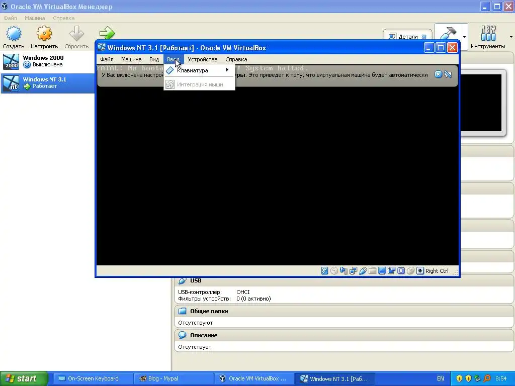Dismiss the notification with blue X icon
The width and height of the screenshot is (515, 386).
[438, 74]
